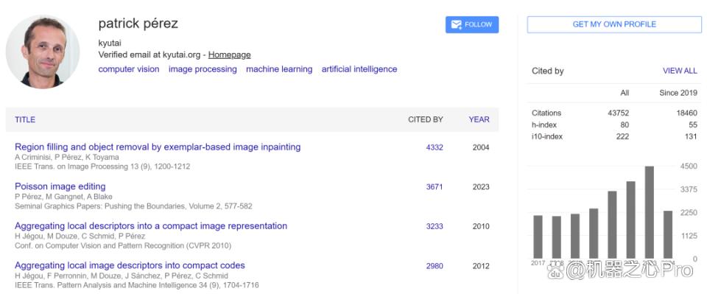Click the tallest bar in citations chart
The height and width of the screenshot is (294, 707).
tap(650, 212)
